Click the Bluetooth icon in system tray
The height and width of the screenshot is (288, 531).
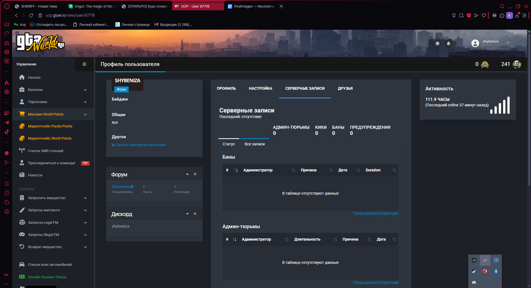tap(496, 271)
